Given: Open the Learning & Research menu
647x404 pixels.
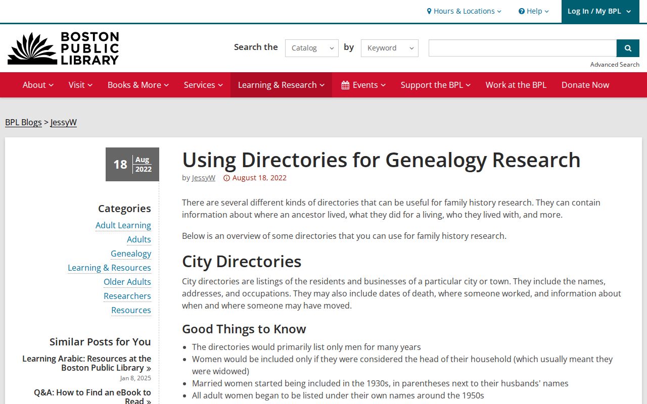Looking at the screenshot, I should point(281,85).
